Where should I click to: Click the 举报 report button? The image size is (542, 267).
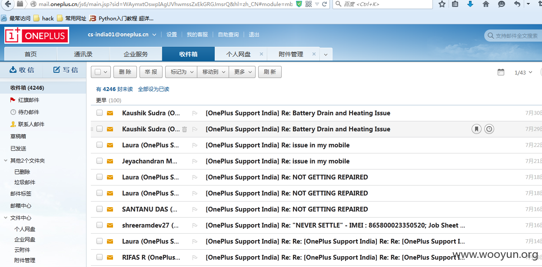[x=151, y=72]
